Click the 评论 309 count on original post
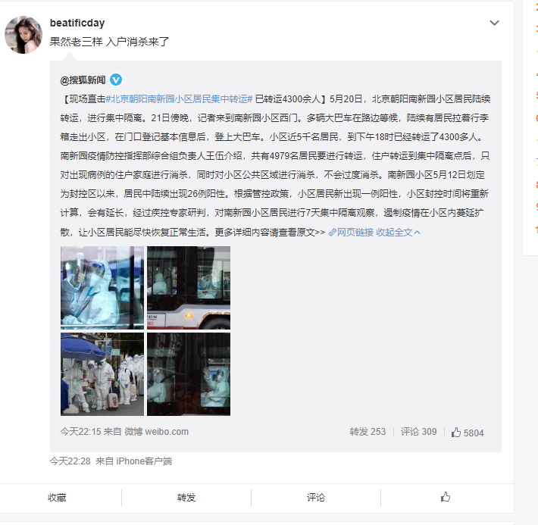This screenshot has height=525, width=538. pos(418,432)
